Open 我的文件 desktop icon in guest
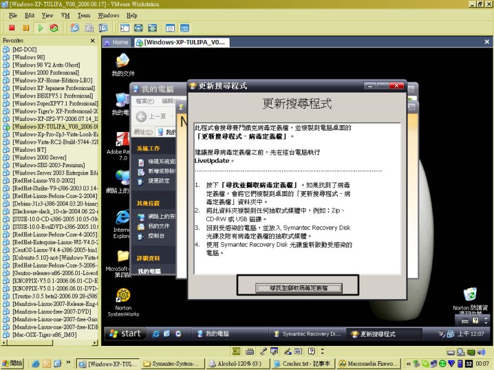 (123, 65)
